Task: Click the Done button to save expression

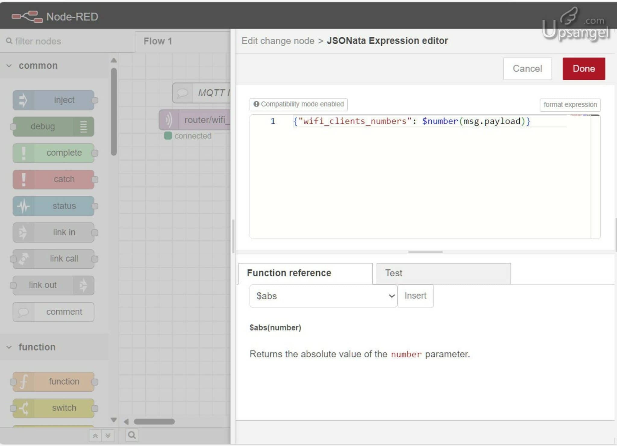Action: coord(583,69)
